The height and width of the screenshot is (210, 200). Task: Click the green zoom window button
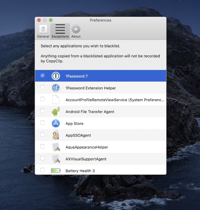pos(51,20)
